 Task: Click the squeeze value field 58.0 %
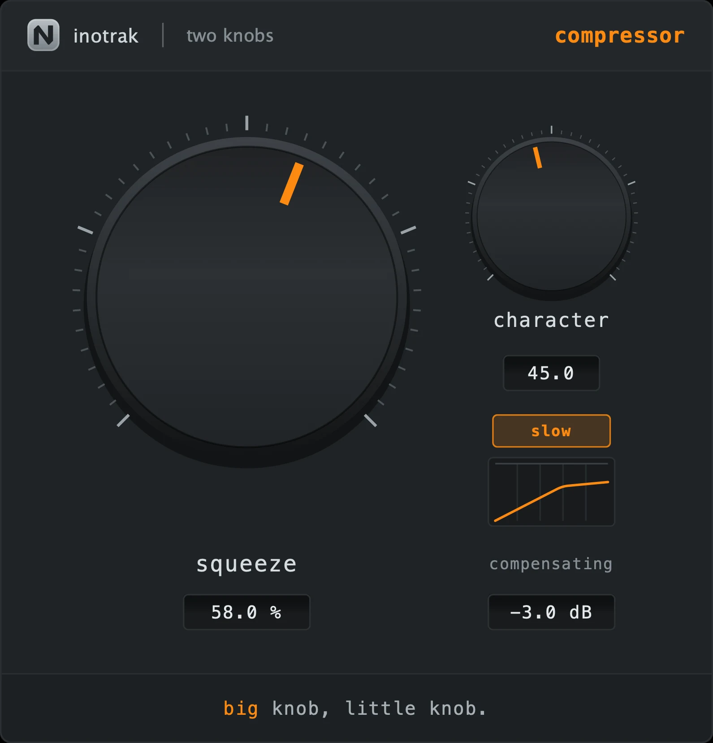(246, 612)
